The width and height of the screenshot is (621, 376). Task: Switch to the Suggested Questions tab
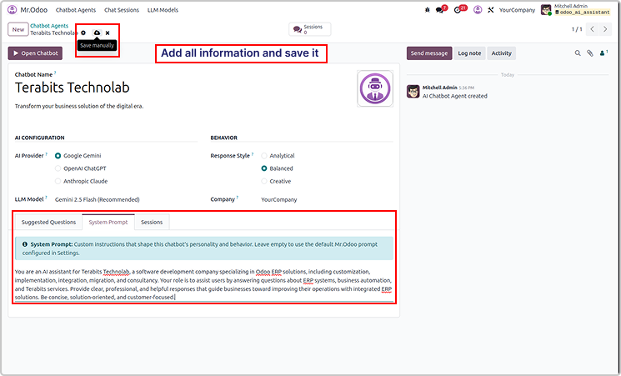click(48, 223)
